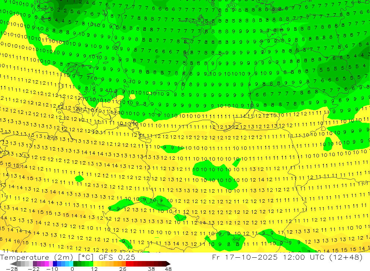Click the '-28' legend value
The height and width of the screenshot is (271, 370).
pyautogui.click(x=12, y=269)
